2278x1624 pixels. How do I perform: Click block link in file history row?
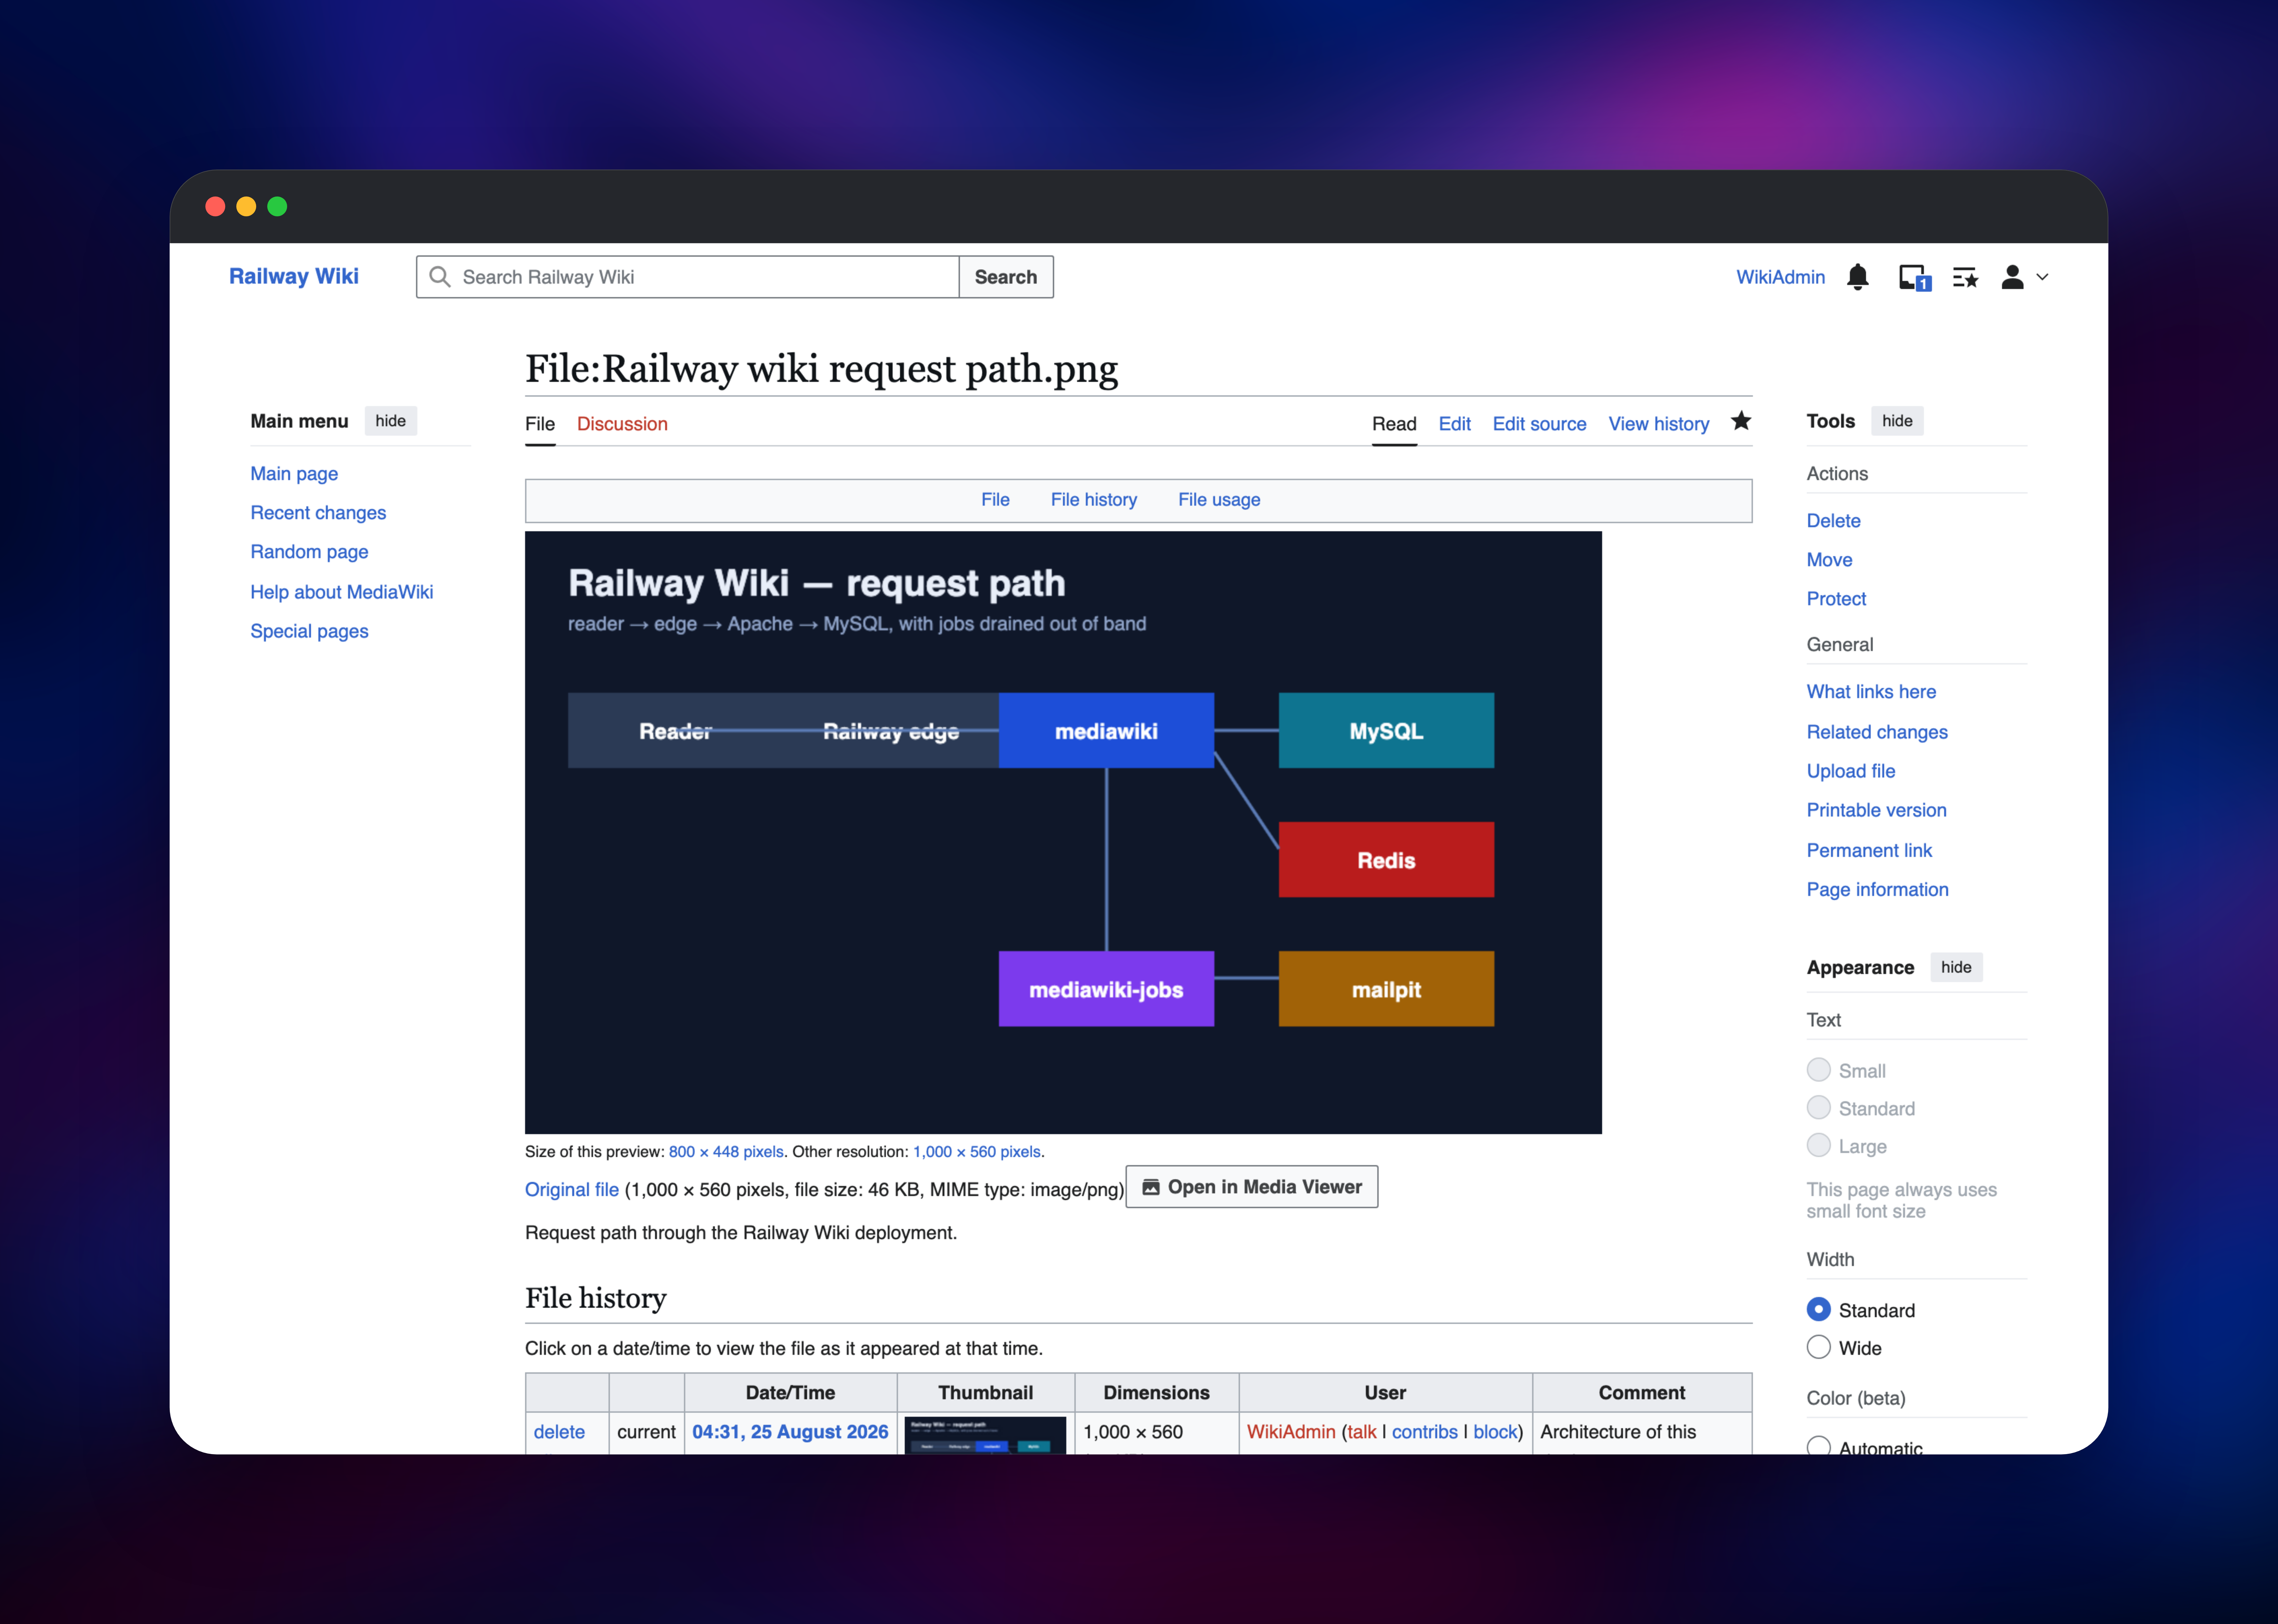click(x=1496, y=1432)
